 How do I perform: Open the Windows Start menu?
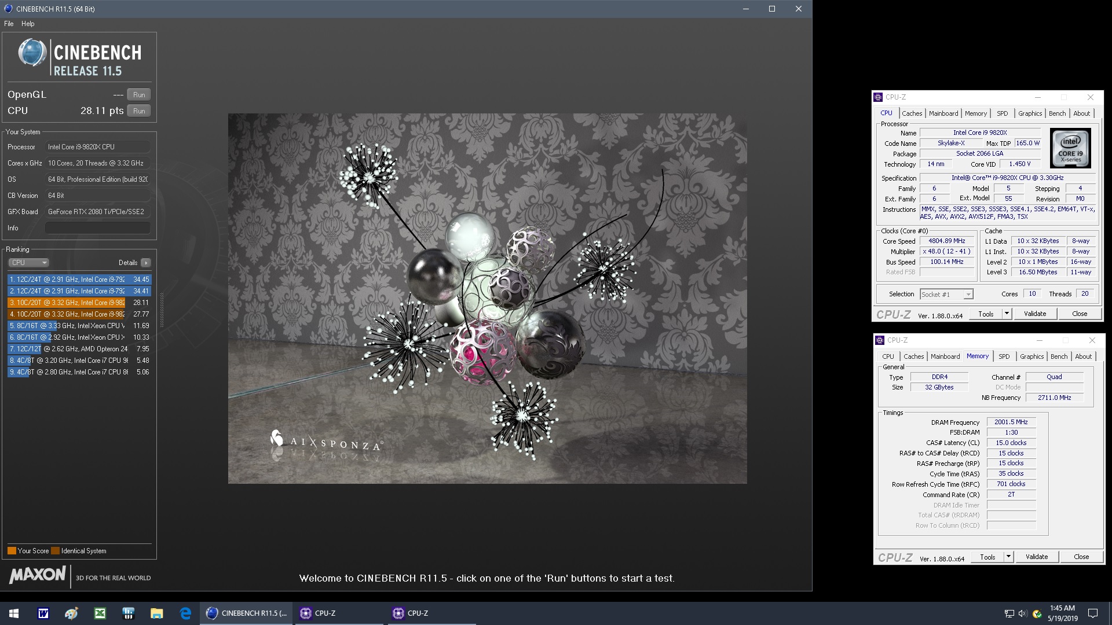[x=14, y=613]
